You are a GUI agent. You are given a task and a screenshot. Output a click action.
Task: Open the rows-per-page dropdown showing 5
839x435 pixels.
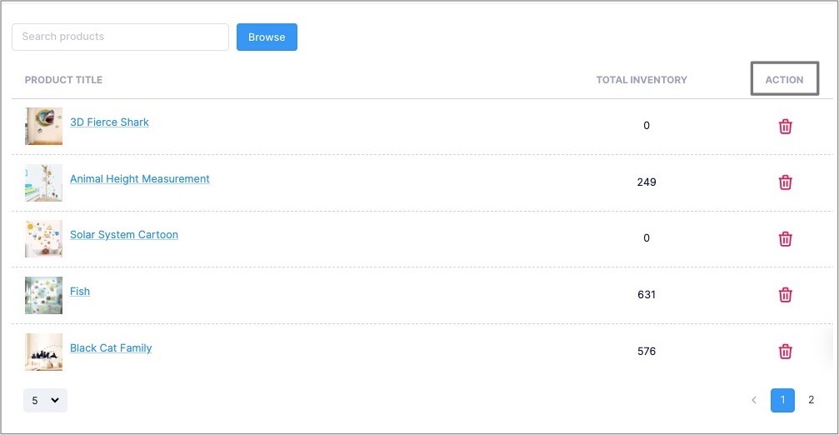click(45, 400)
